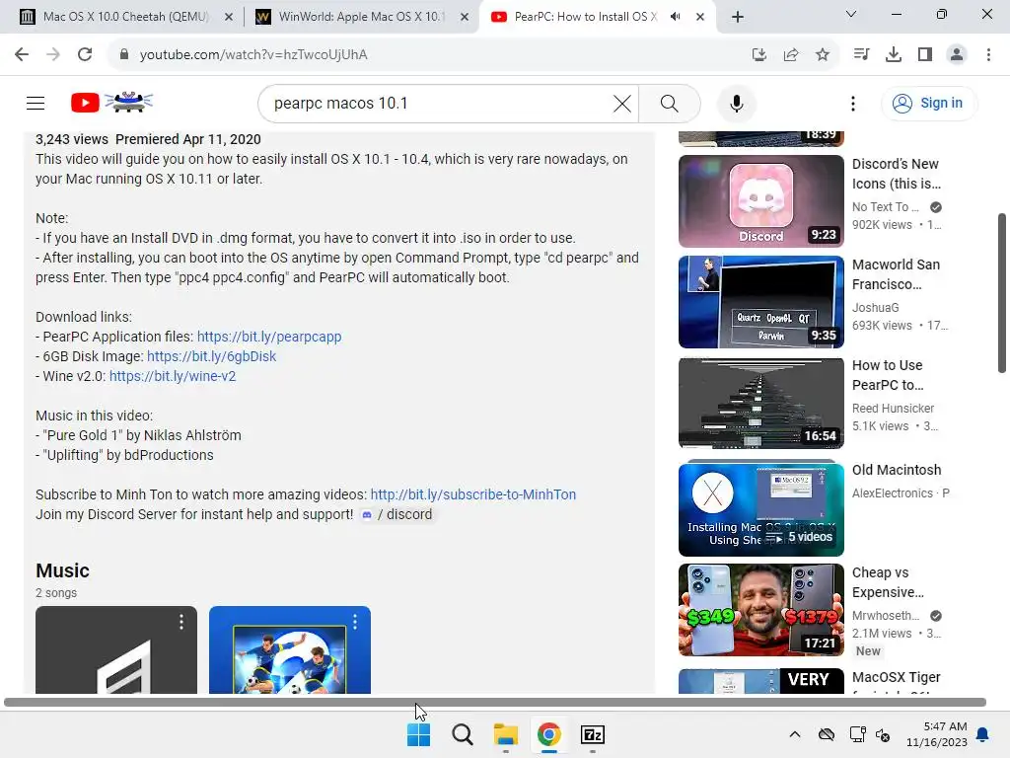
Task: Click Old Macintosh playlist title
Action: coord(897,470)
